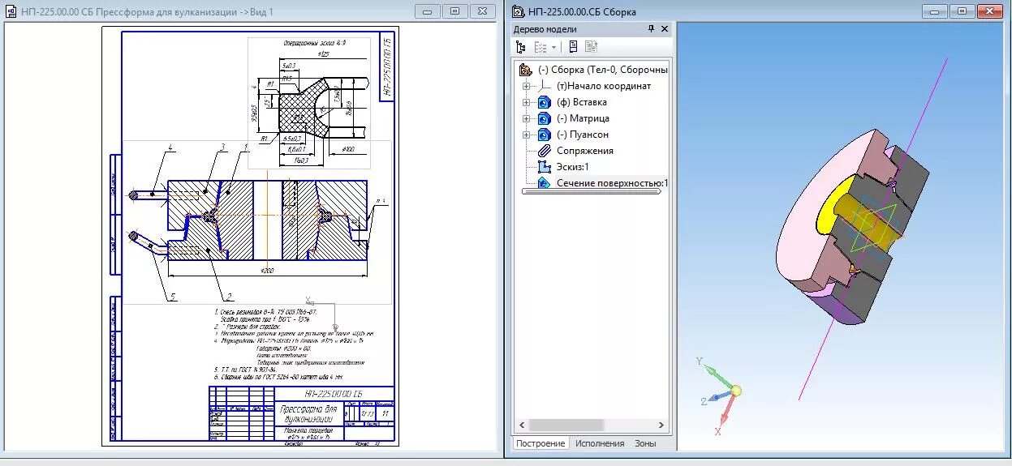
Task: Open dropdown arrow next to tree composition icon
Action: pyautogui.click(x=553, y=47)
